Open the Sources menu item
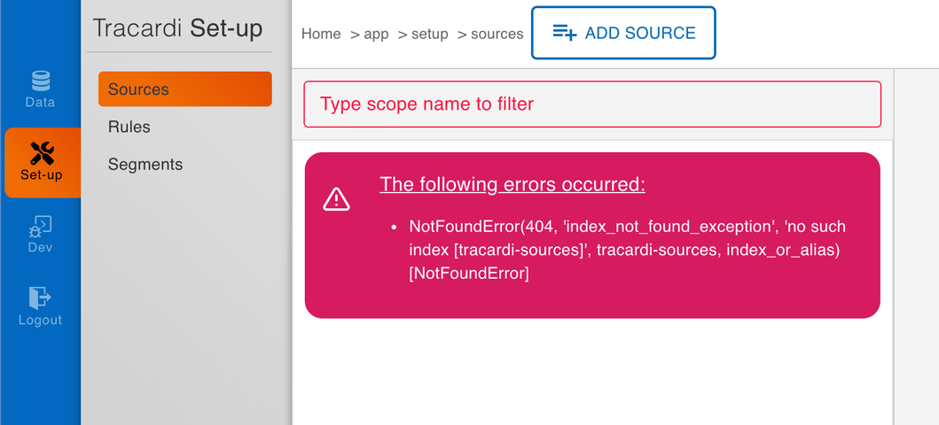 [x=185, y=89]
